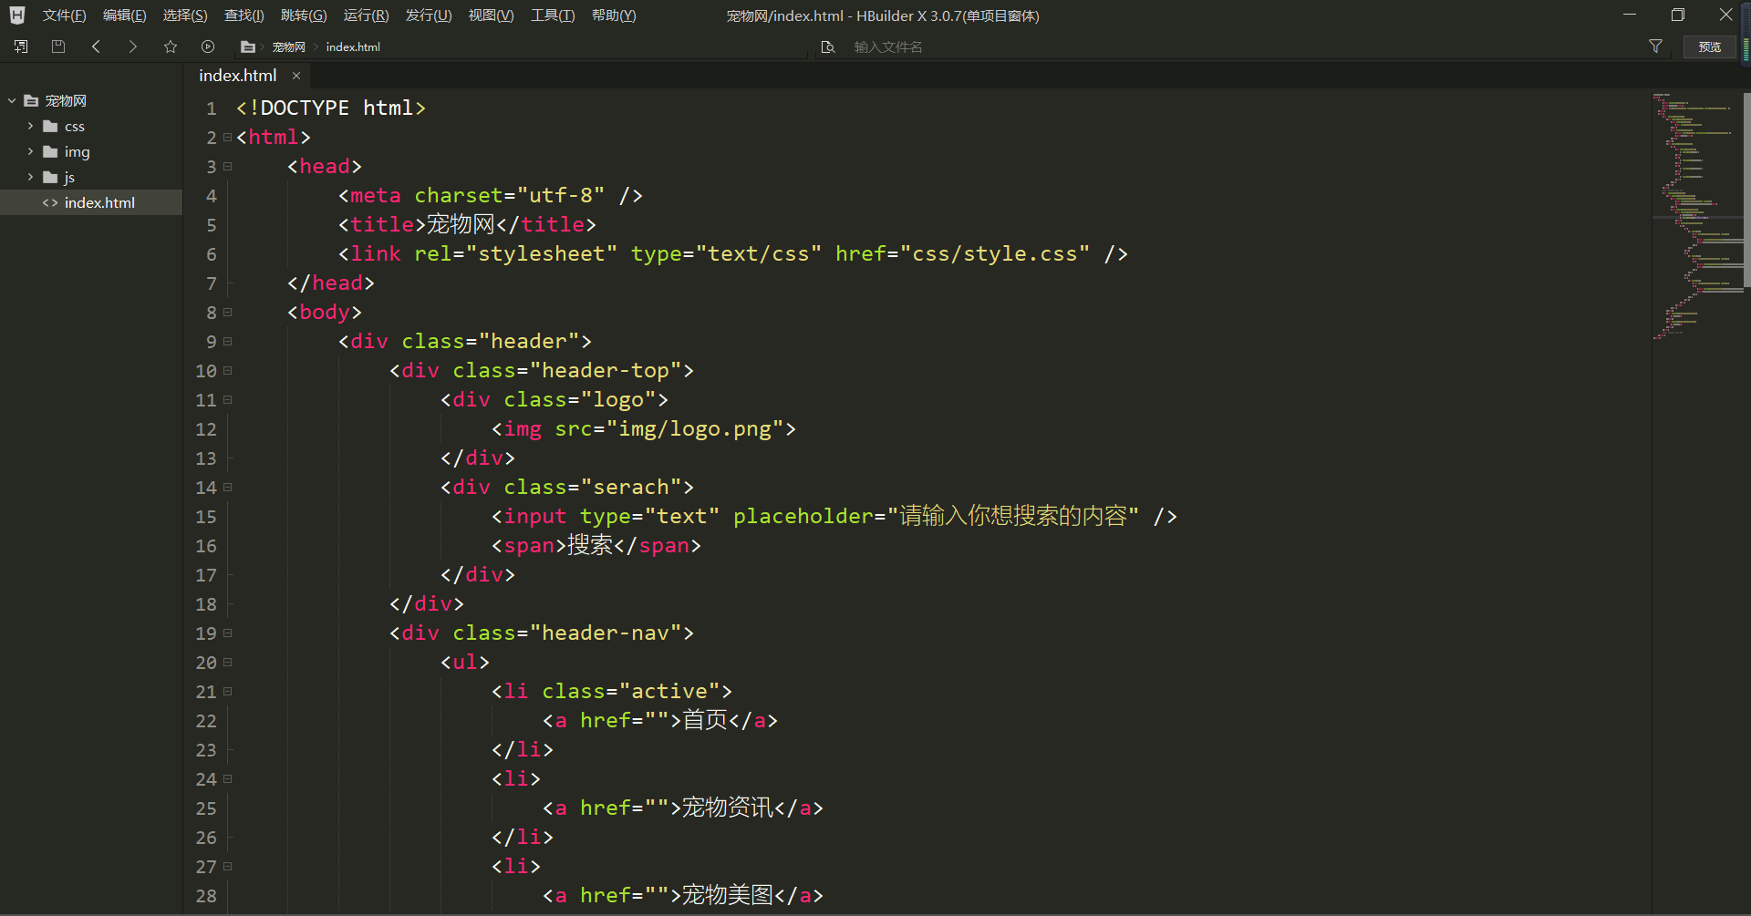The height and width of the screenshot is (916, 1751).
Task: Click the js folder icon
Action: point(50,177)
